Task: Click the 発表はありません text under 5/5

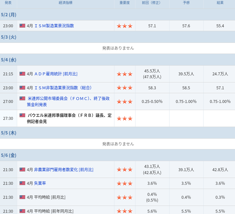Action: 118,144
